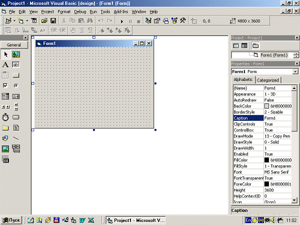Pick the TextBox control from the toolbox
Image resolution: width=300 pixels, height=225 pixels.
point(16,64)
